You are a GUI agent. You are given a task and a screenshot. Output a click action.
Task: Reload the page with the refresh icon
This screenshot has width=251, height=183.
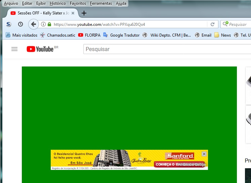tap(212, 24)
